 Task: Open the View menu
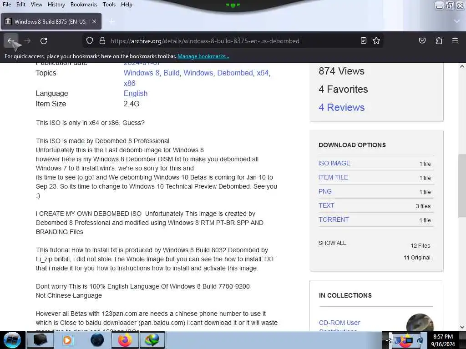(x=36, y=5)
